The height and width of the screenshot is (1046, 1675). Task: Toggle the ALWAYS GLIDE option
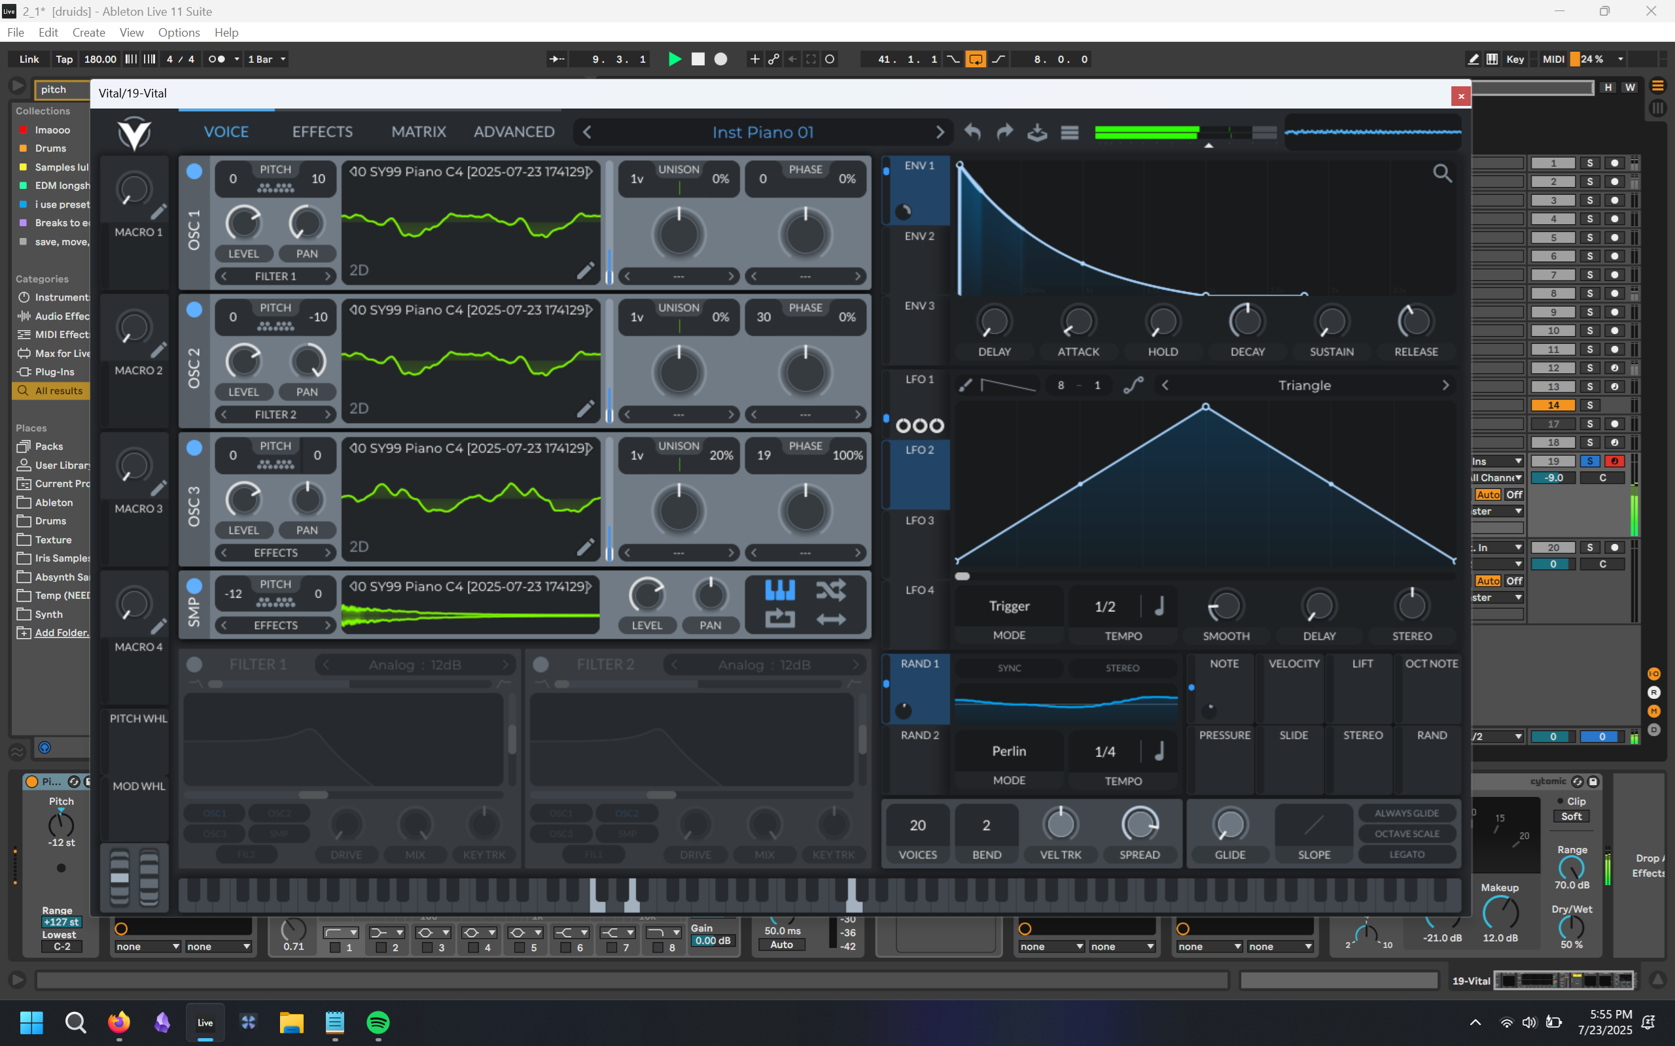coord(1407,813)
